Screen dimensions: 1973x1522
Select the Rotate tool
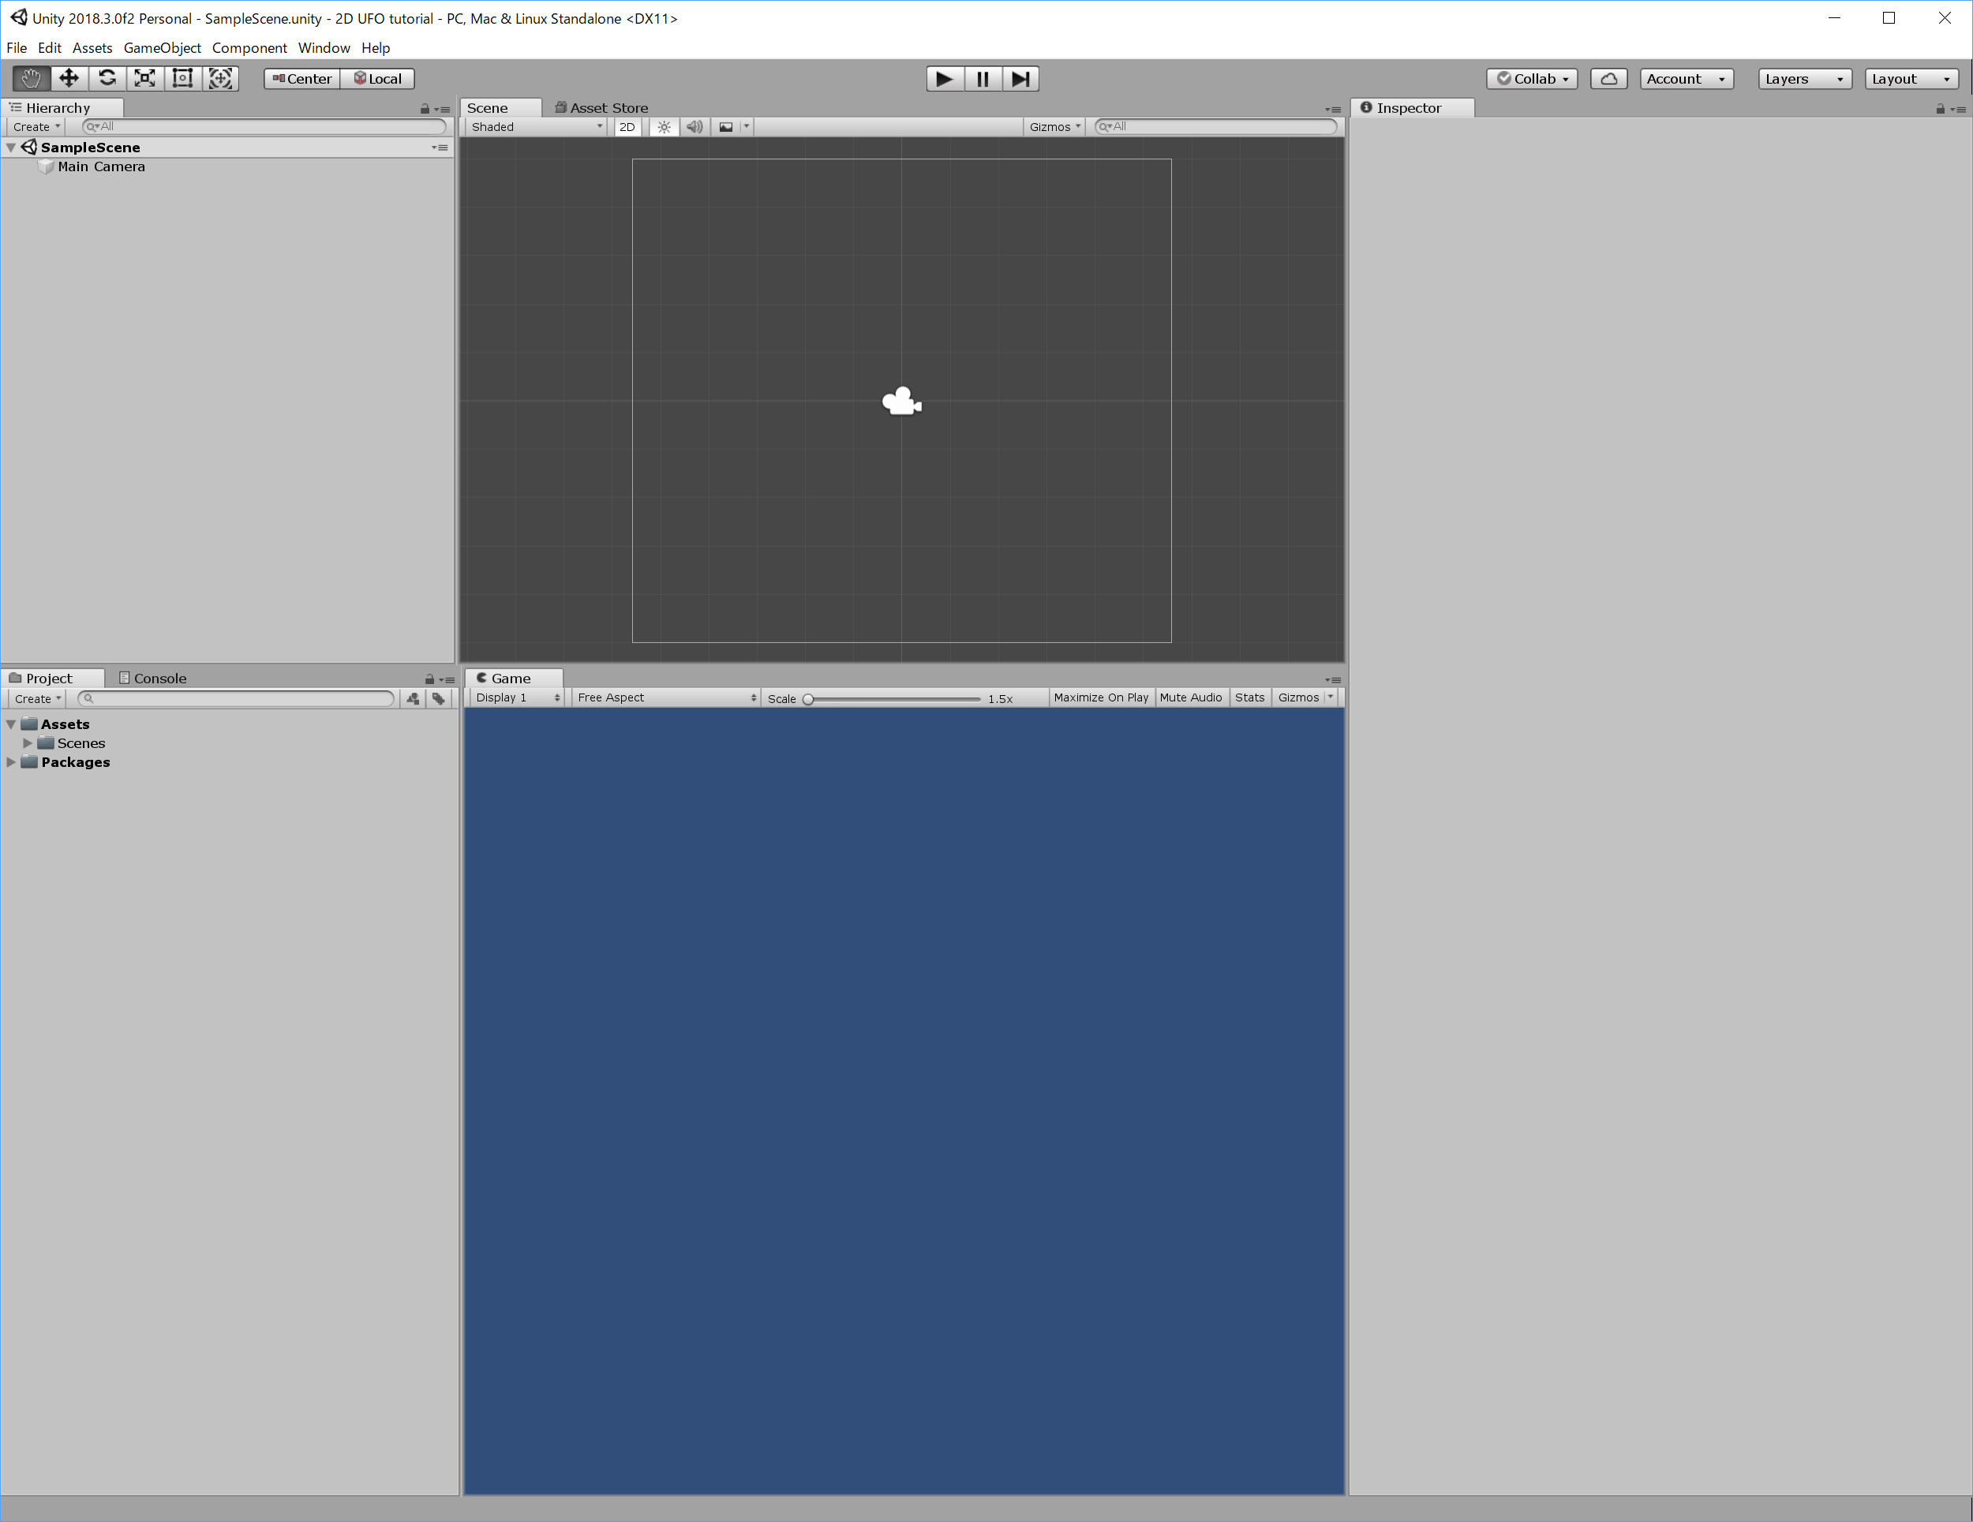click(107, 79)
